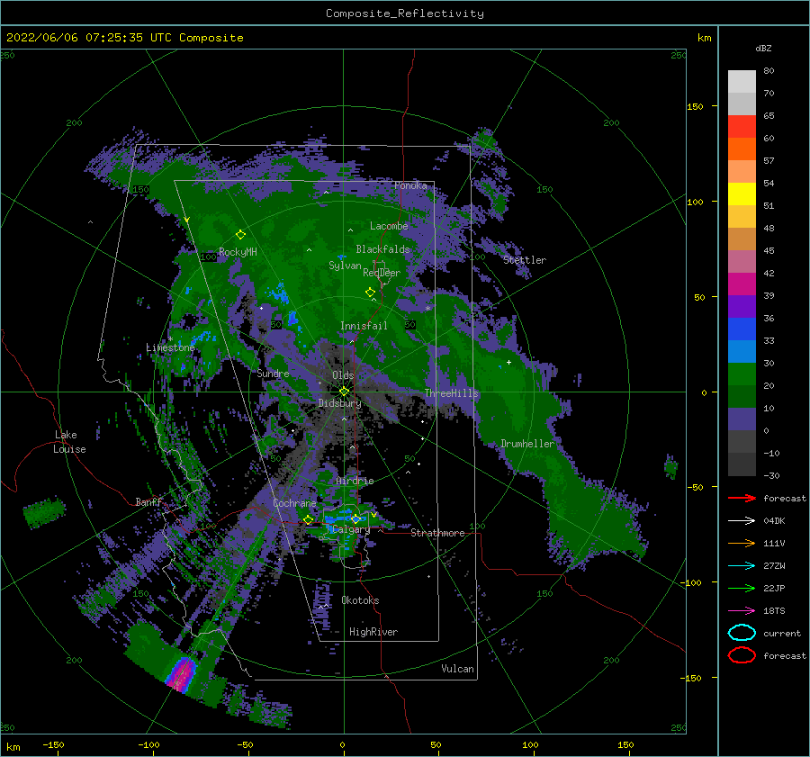Click the Composite_Reflectivity title text
Screen dimensions: 810x757
pos(405,14)
